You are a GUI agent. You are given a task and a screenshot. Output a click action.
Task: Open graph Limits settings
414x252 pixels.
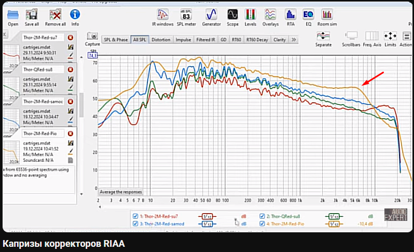point(390,36)
